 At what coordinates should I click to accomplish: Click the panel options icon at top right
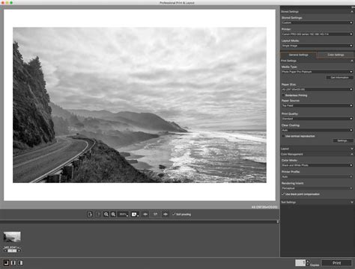[353, 7]
